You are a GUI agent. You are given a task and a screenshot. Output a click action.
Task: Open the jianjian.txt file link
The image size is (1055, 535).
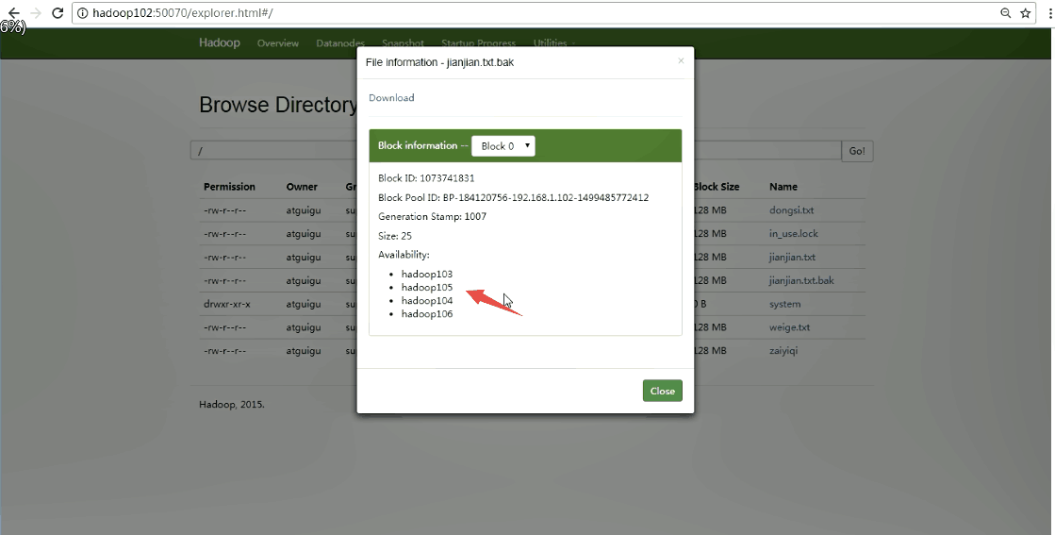pyautogui.click(x=792, y=257)
